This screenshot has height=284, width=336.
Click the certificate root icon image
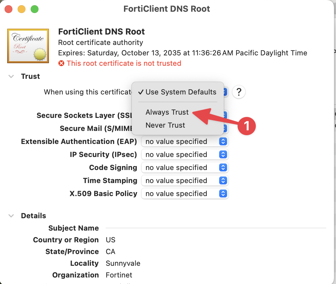coord(28,46)
